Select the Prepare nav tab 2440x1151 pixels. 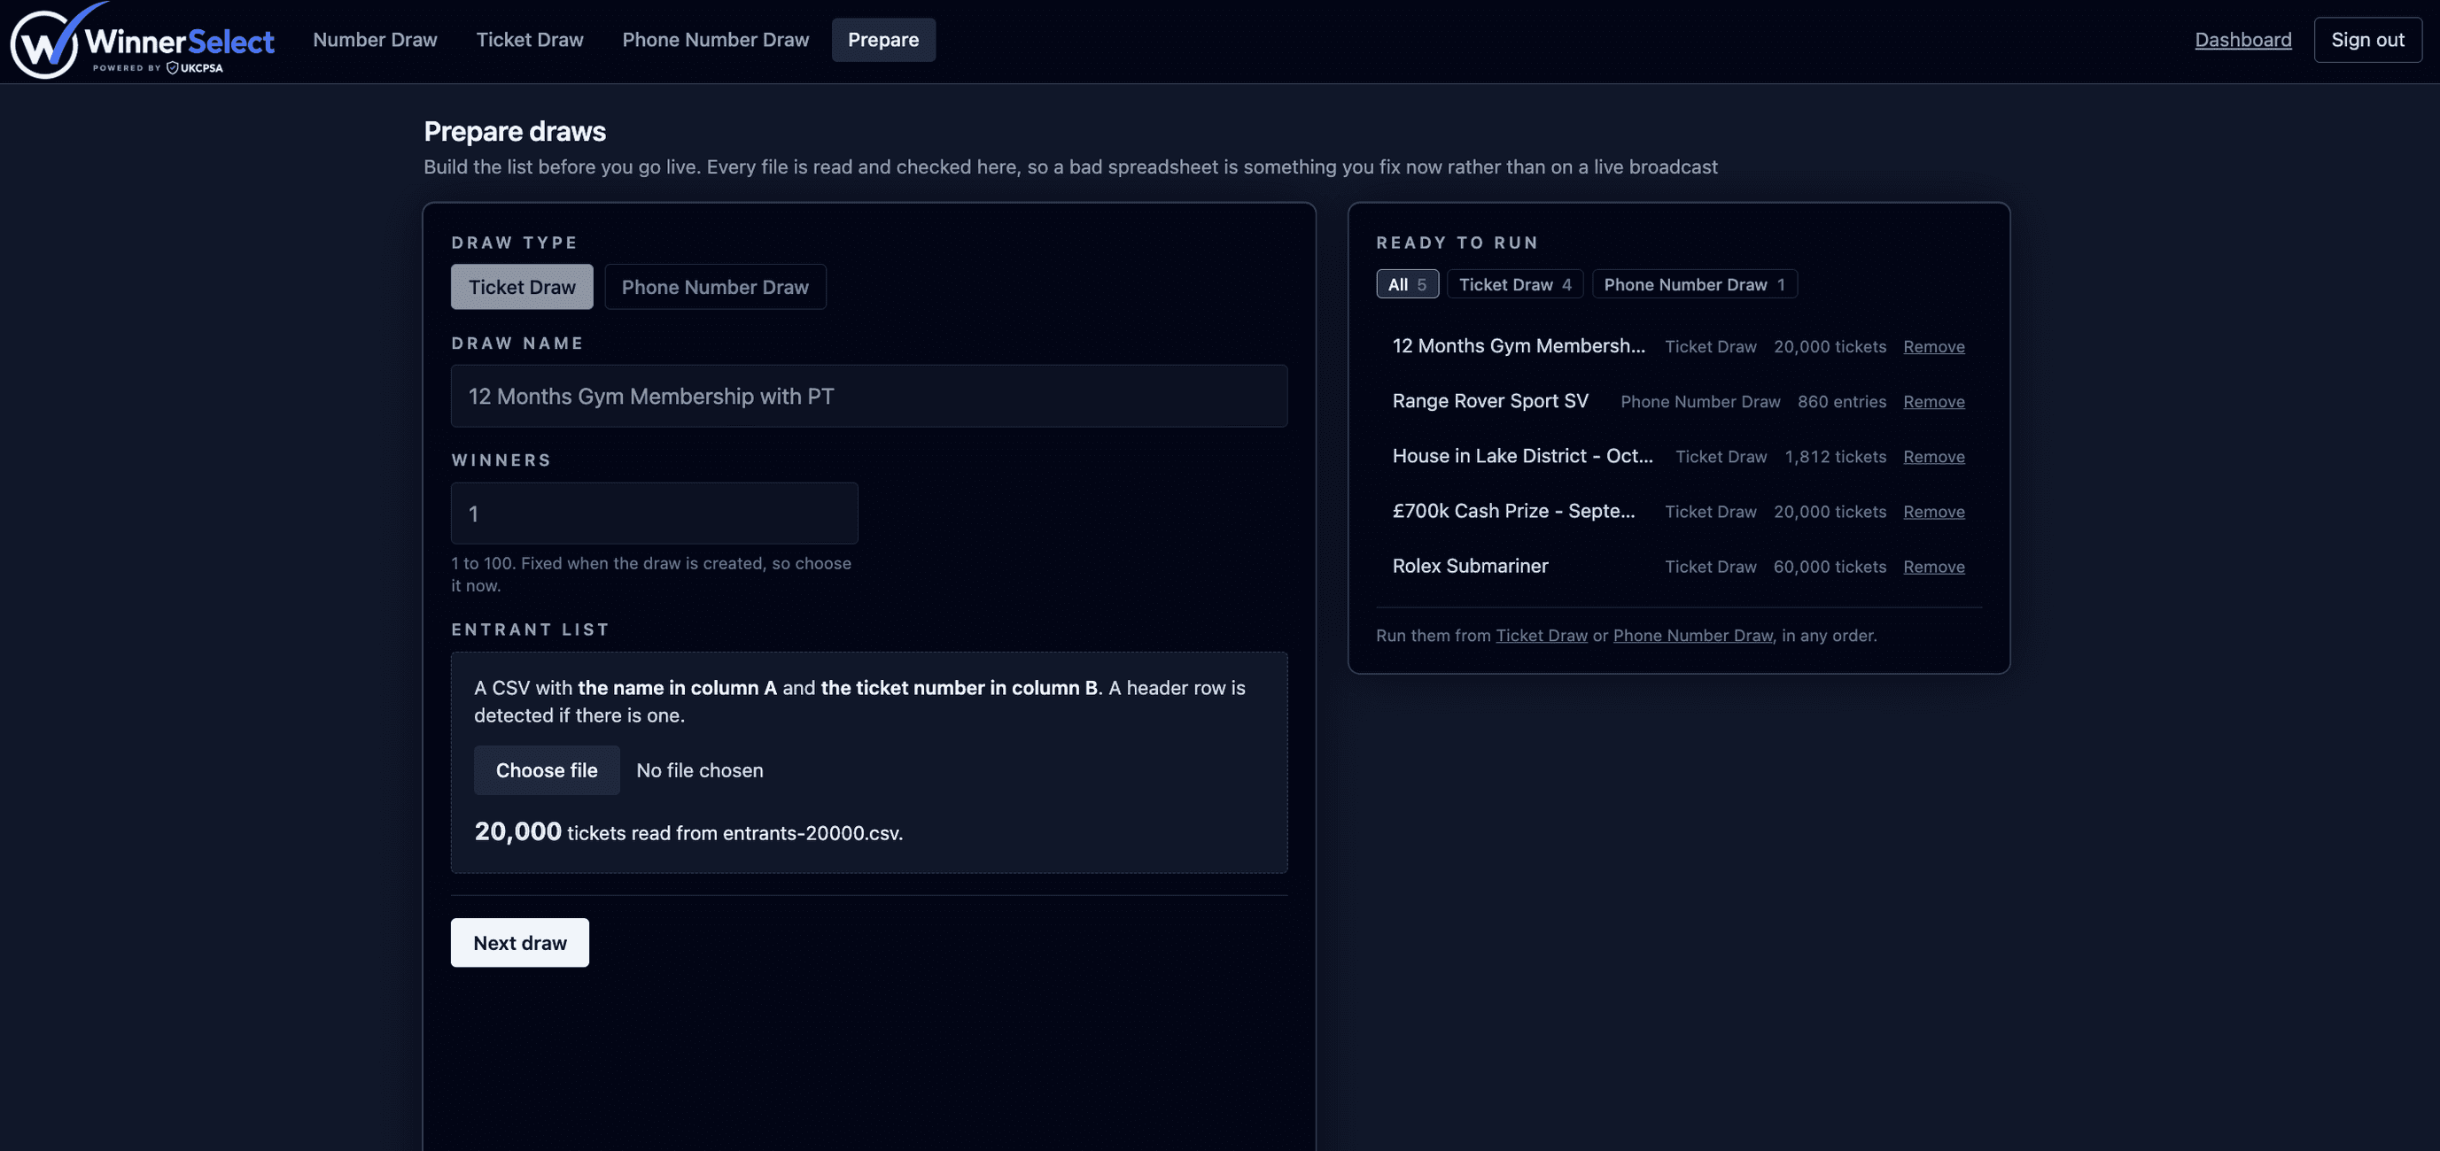click(x=882, y=40)
